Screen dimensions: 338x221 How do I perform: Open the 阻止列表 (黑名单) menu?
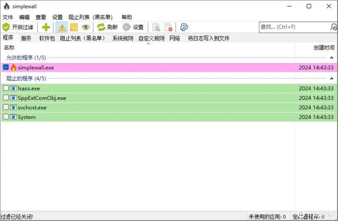tap(90, 17)
